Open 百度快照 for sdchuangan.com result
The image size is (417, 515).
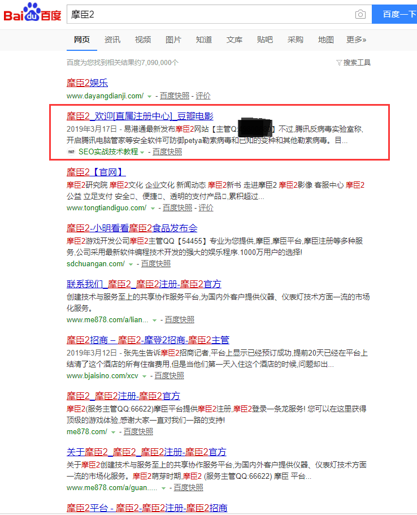click(155, 264)
